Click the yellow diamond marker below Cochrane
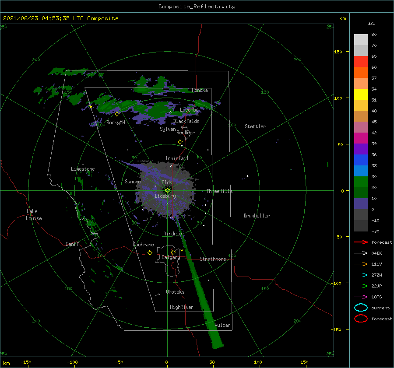The width and height of the screenshot is (394, 368). (150, 252)
